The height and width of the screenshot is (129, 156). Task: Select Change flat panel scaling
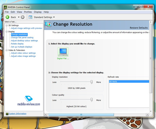pyautogui.click(x=22, y=38)
